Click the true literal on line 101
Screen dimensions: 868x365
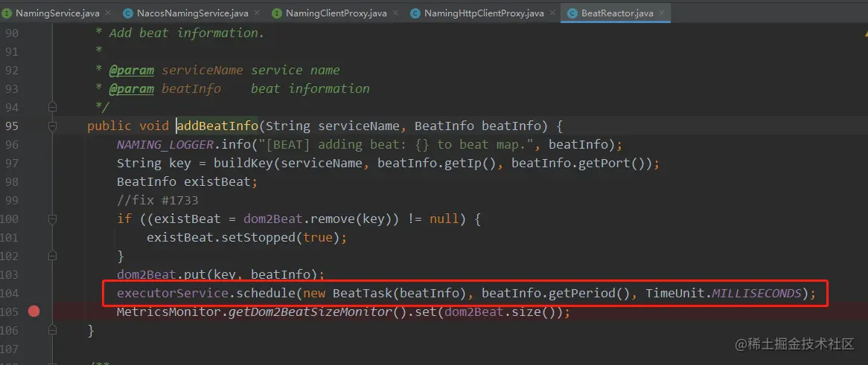click(x=317, y=237)
